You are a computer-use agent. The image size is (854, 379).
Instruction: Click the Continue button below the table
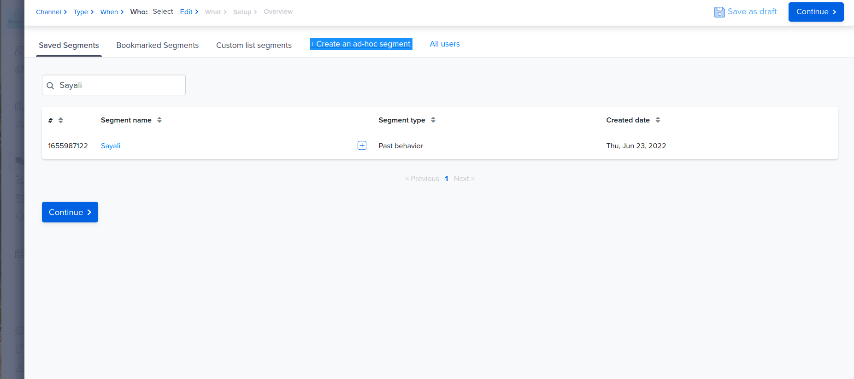[x=70, y=212]
